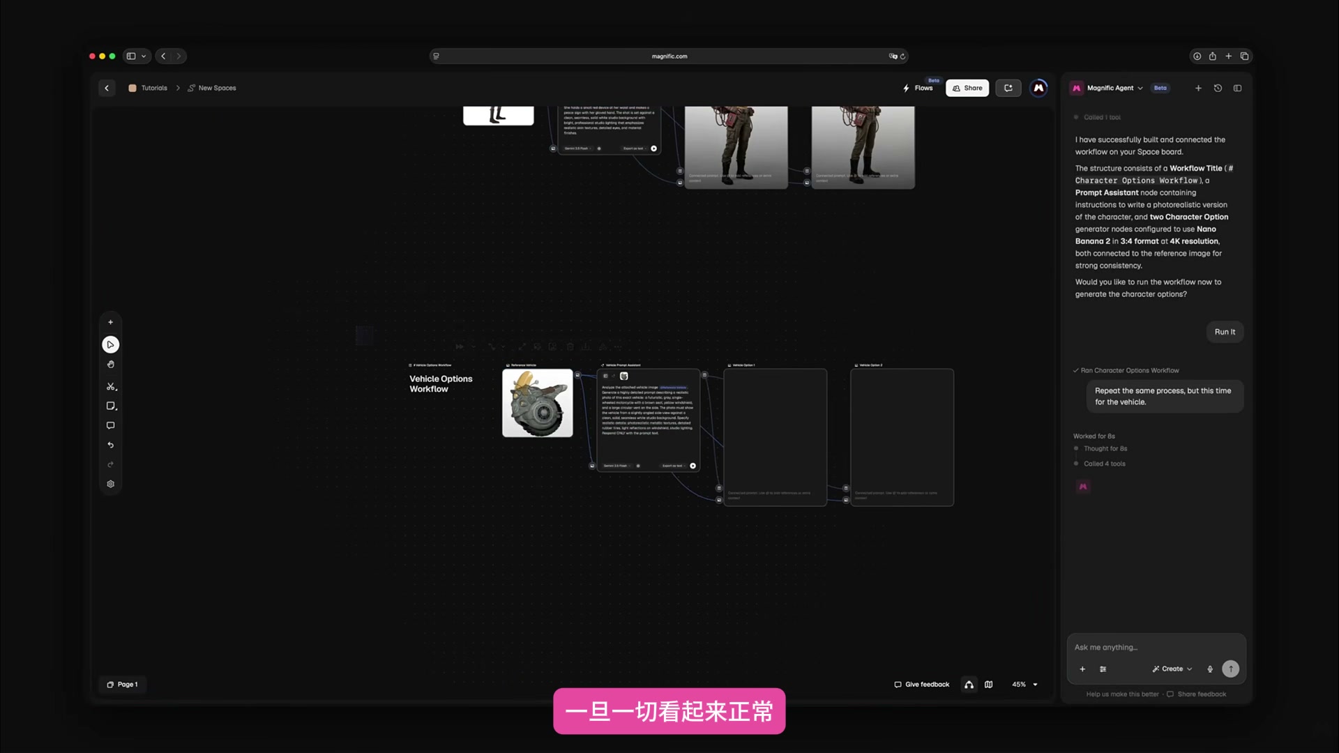The height and width of the screenshot is (753, 1339).
Task: Open the minimap view icon
Action: (988, 685)
